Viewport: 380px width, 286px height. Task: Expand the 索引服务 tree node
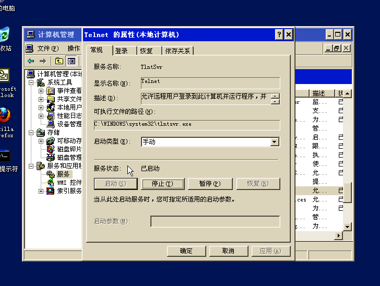click(41, 191)
